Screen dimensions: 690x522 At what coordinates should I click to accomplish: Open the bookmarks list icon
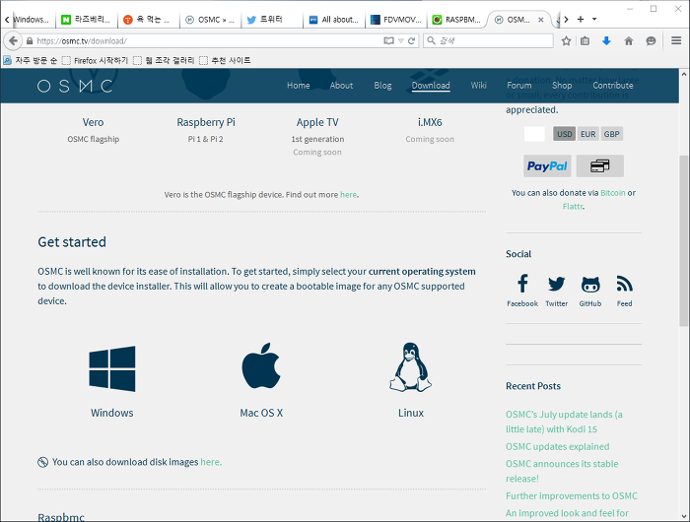[x=585, y=41]
